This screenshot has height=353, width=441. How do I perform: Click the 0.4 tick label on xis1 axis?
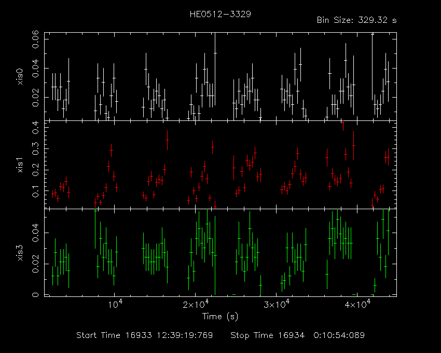[35, 128]
